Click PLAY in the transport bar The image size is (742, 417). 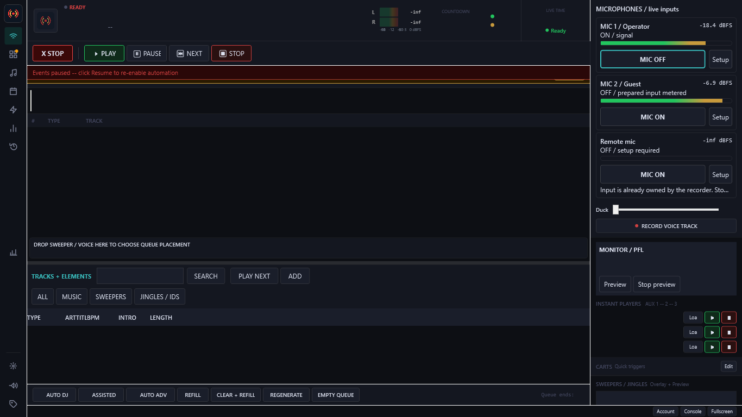click(104, 53)
